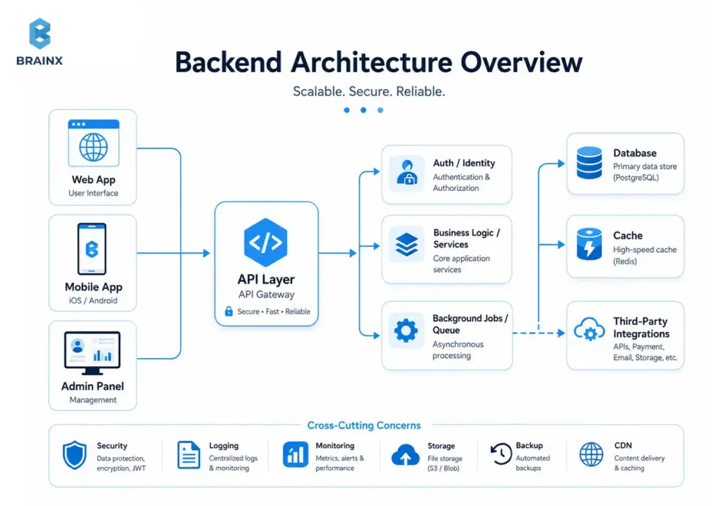This screenshot has height=506, width=724.
Task: Click the 'User Interface' caption
Action: coord(93,193)
